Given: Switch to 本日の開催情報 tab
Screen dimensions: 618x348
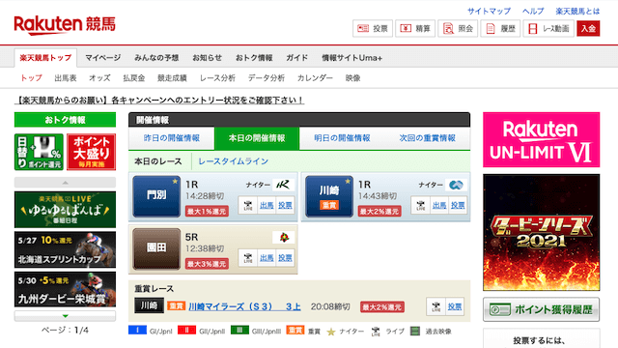Looking at the screenshot, I should click(257, 138).
